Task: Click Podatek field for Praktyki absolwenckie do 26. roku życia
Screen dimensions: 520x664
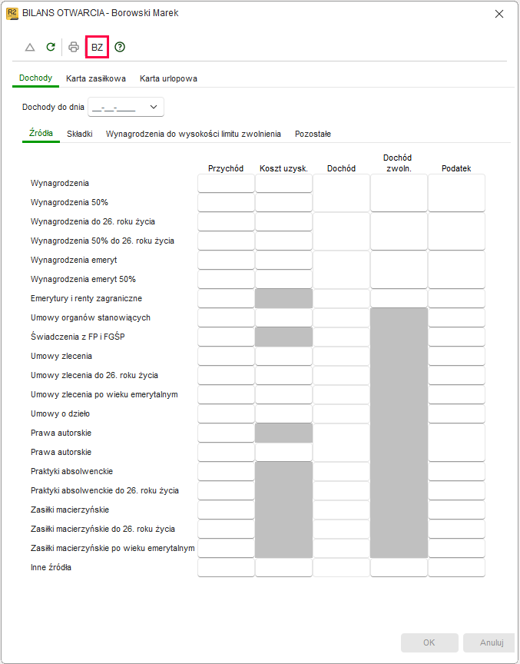Action: tap(456, 490)
